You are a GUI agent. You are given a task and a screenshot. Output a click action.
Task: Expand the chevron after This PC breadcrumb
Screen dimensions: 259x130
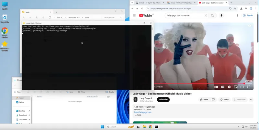pyautogui.click(x=66, y=17)
